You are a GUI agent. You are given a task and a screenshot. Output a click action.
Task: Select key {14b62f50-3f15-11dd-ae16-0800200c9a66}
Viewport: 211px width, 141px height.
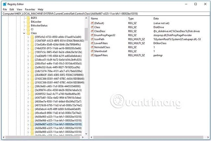click(x=58, y=48)
